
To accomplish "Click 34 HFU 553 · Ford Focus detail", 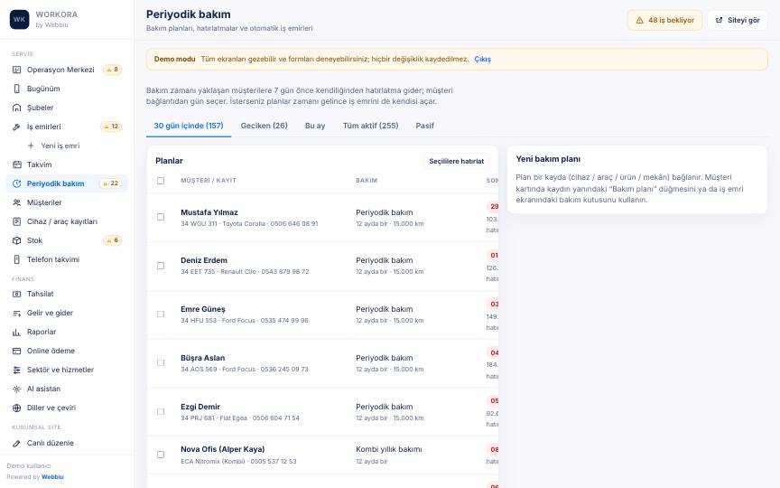I will 245,320.
